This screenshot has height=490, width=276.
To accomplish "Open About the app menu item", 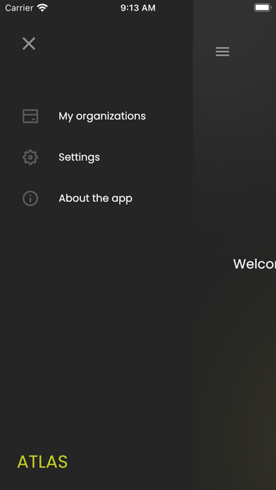I will (95, 199).
